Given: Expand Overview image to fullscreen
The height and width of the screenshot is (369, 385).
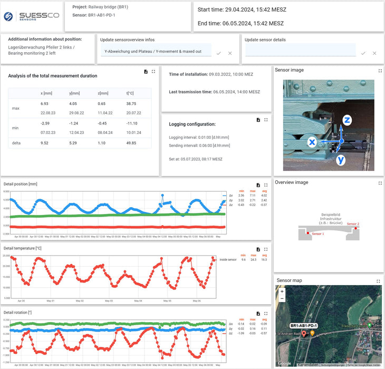Looking at the screenshot, I should click(x=380, y=183).
